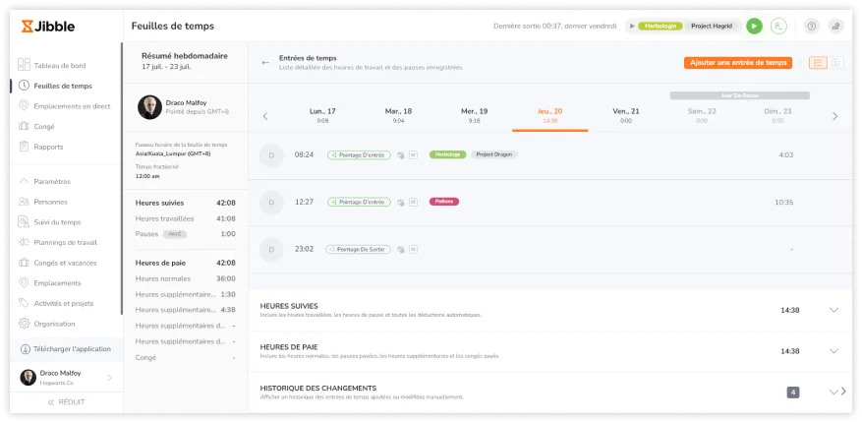Click the device icon in the 08:24 row

pyautogui.click(x=401, y=155)
